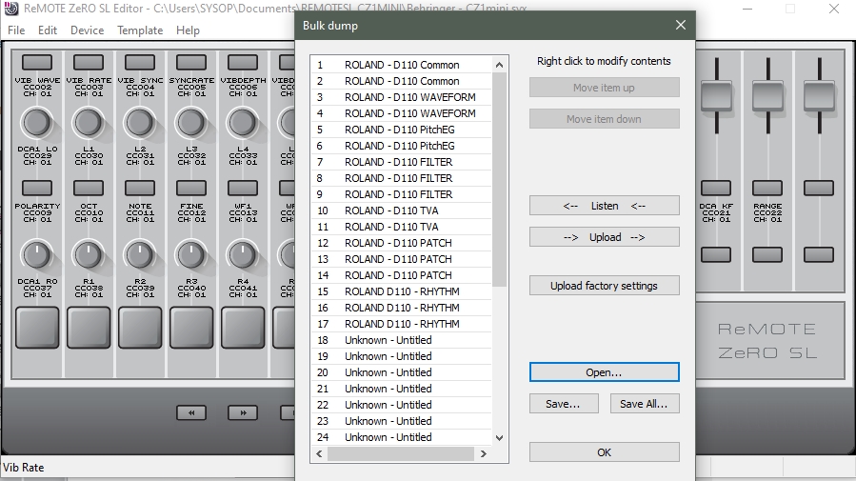This screenshot has height=481, width=856.
Task: Click the large drum pad under R1
Action: point(89,328)
